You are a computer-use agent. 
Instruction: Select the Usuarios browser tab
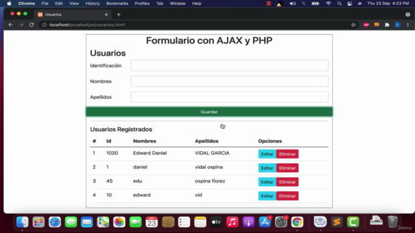pyautogui.click(x=72, y=14)
